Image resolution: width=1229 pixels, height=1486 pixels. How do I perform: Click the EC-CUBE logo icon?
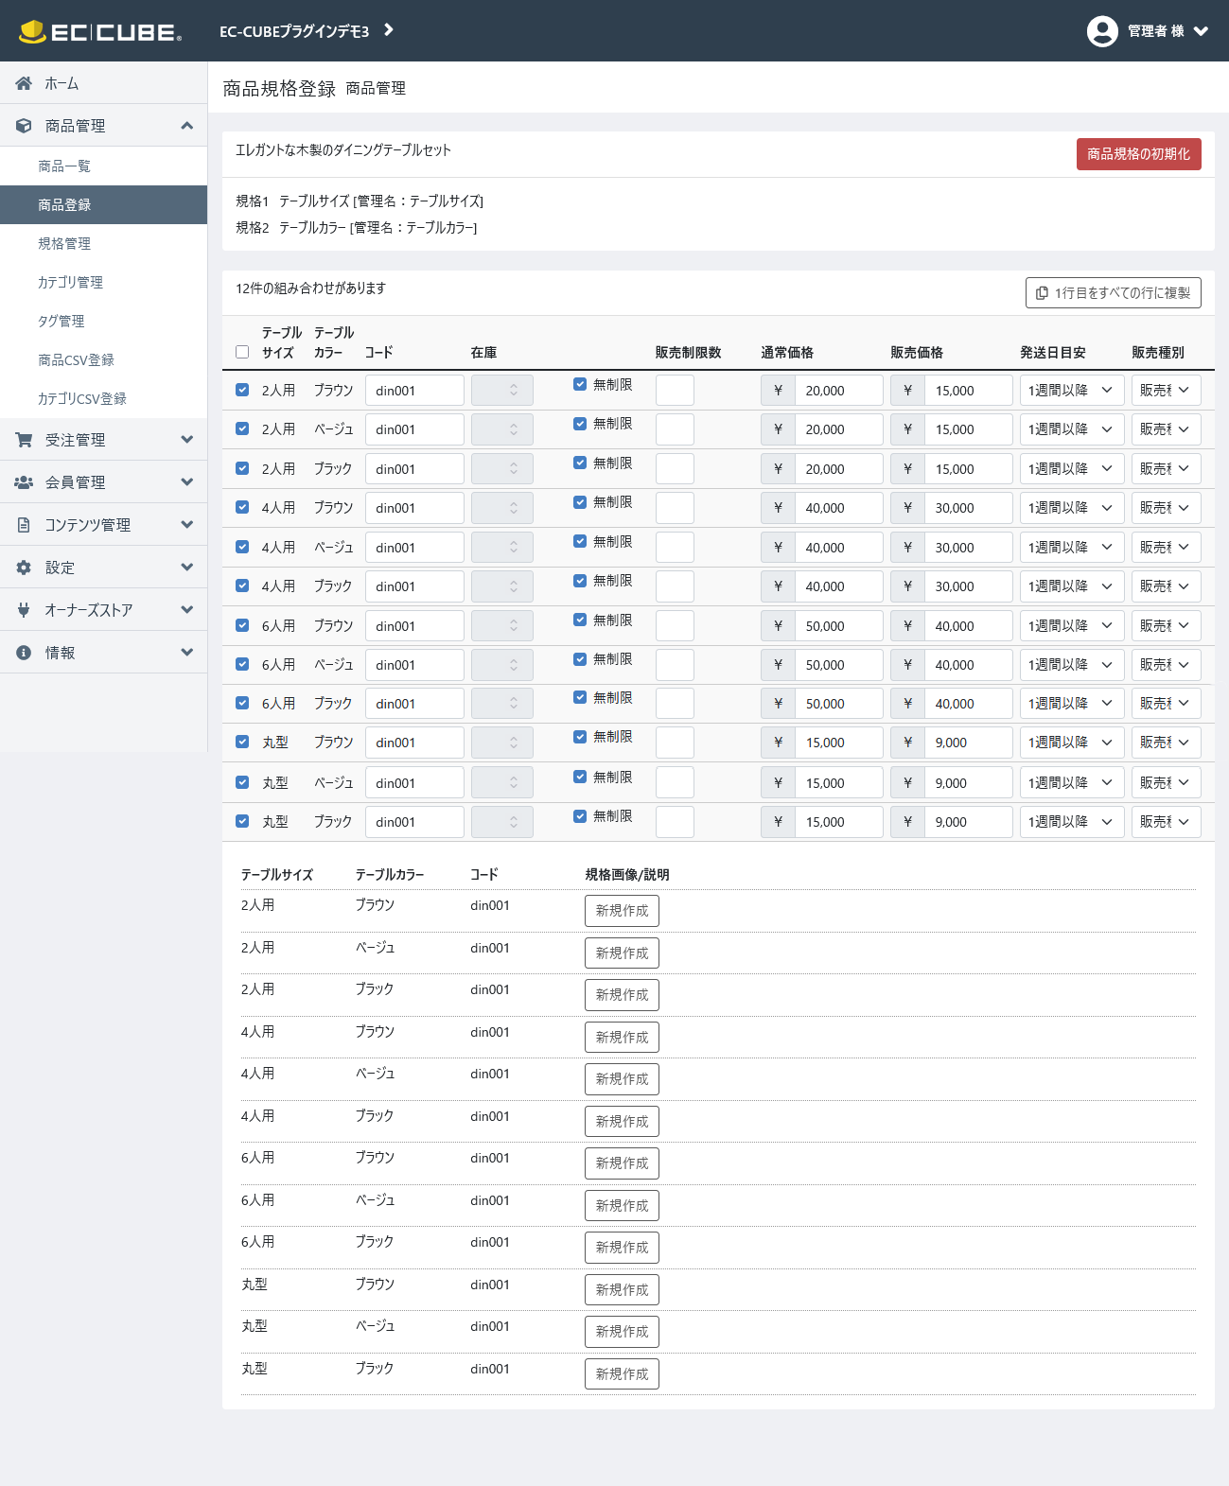pyautogui.click(x=33, y=31)
